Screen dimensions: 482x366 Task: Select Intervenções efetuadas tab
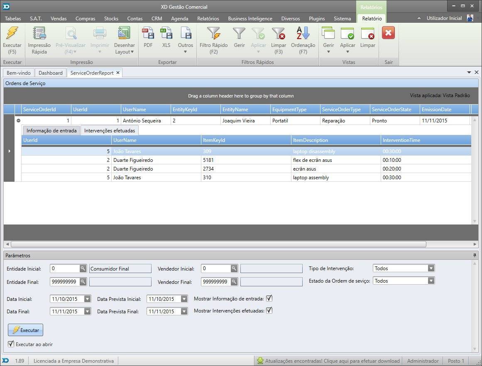(110, 131)
